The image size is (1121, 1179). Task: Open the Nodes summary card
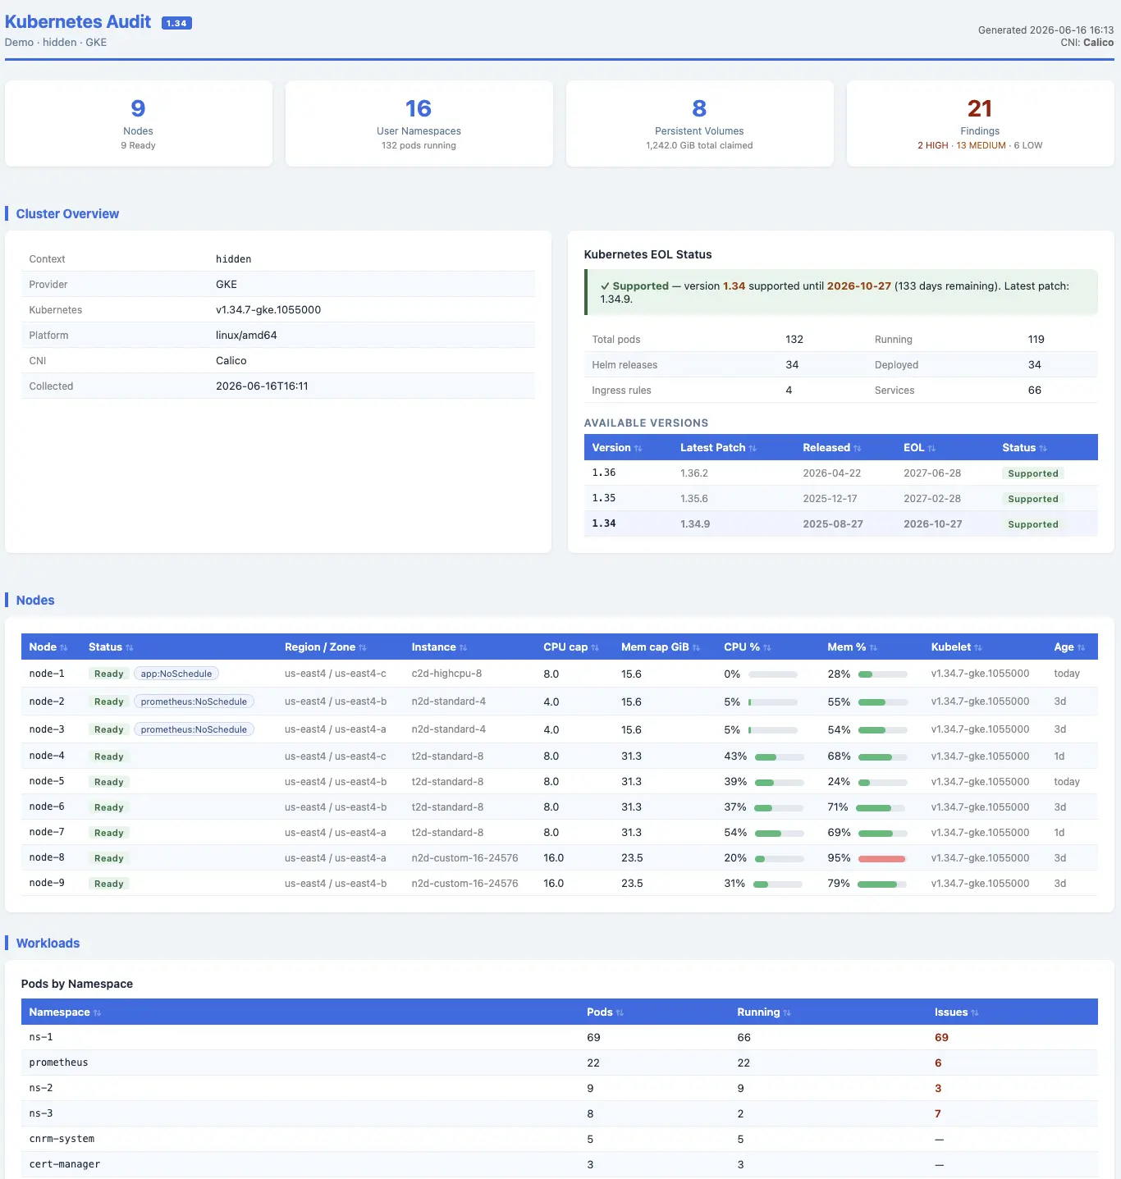pyautogui.click(x=139, y=124)
